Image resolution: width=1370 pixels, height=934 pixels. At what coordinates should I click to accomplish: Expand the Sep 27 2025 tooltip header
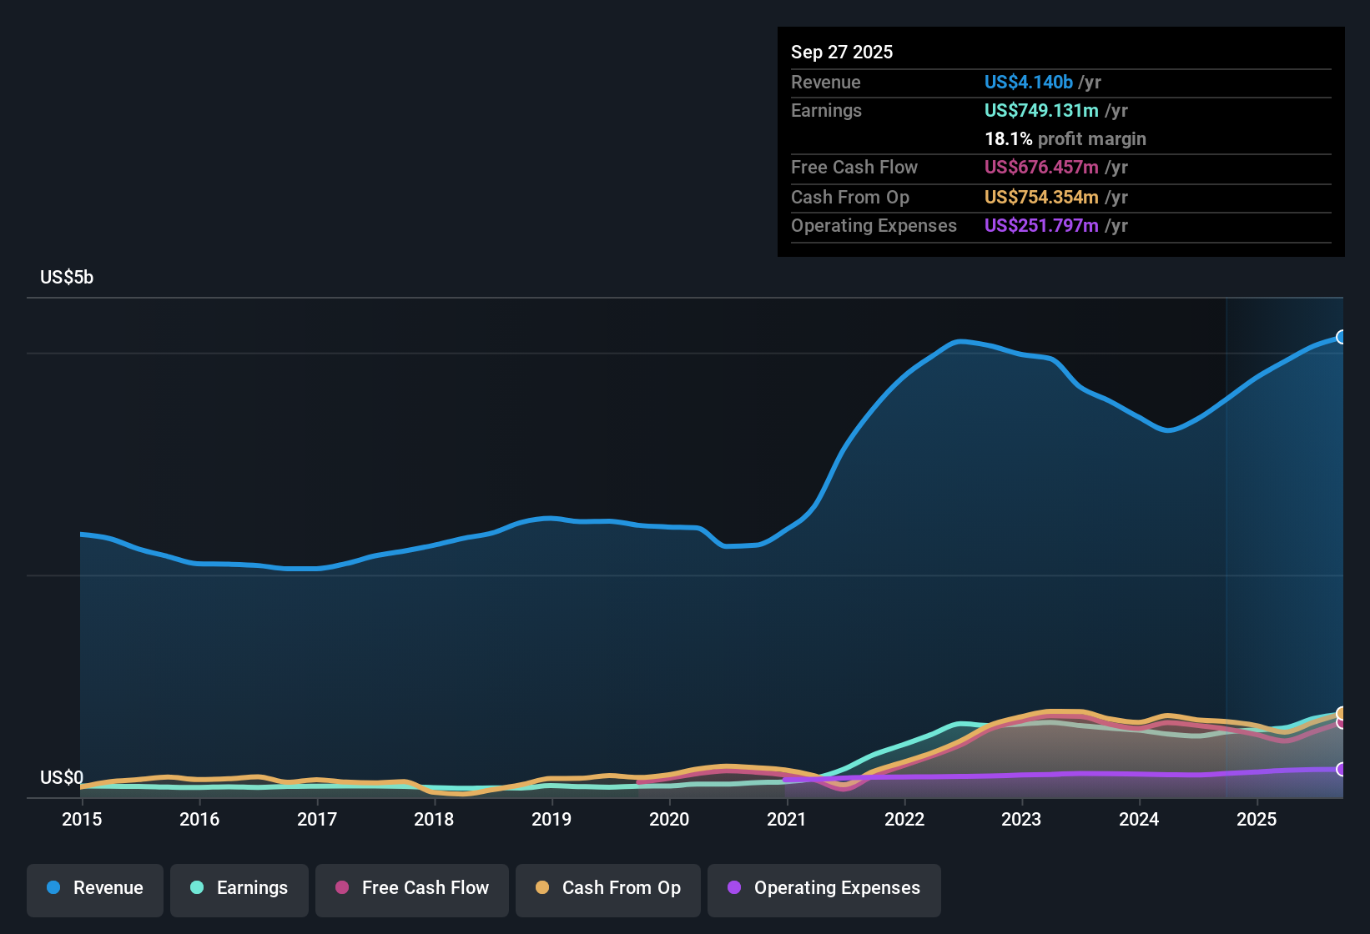[x=842, y=52]
